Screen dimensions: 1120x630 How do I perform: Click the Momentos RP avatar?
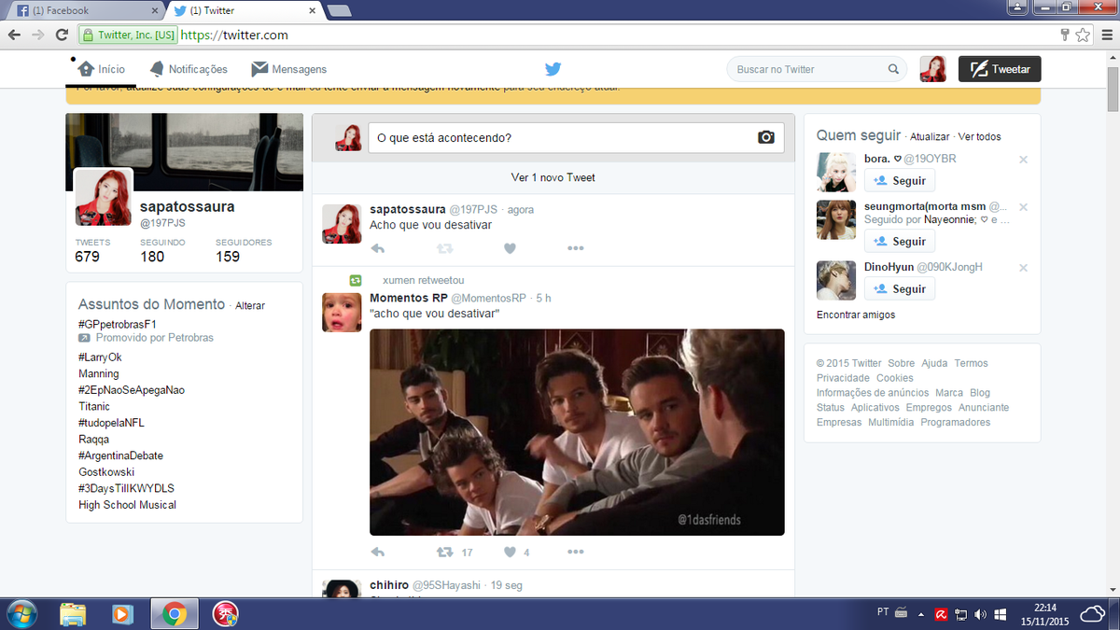342,312
